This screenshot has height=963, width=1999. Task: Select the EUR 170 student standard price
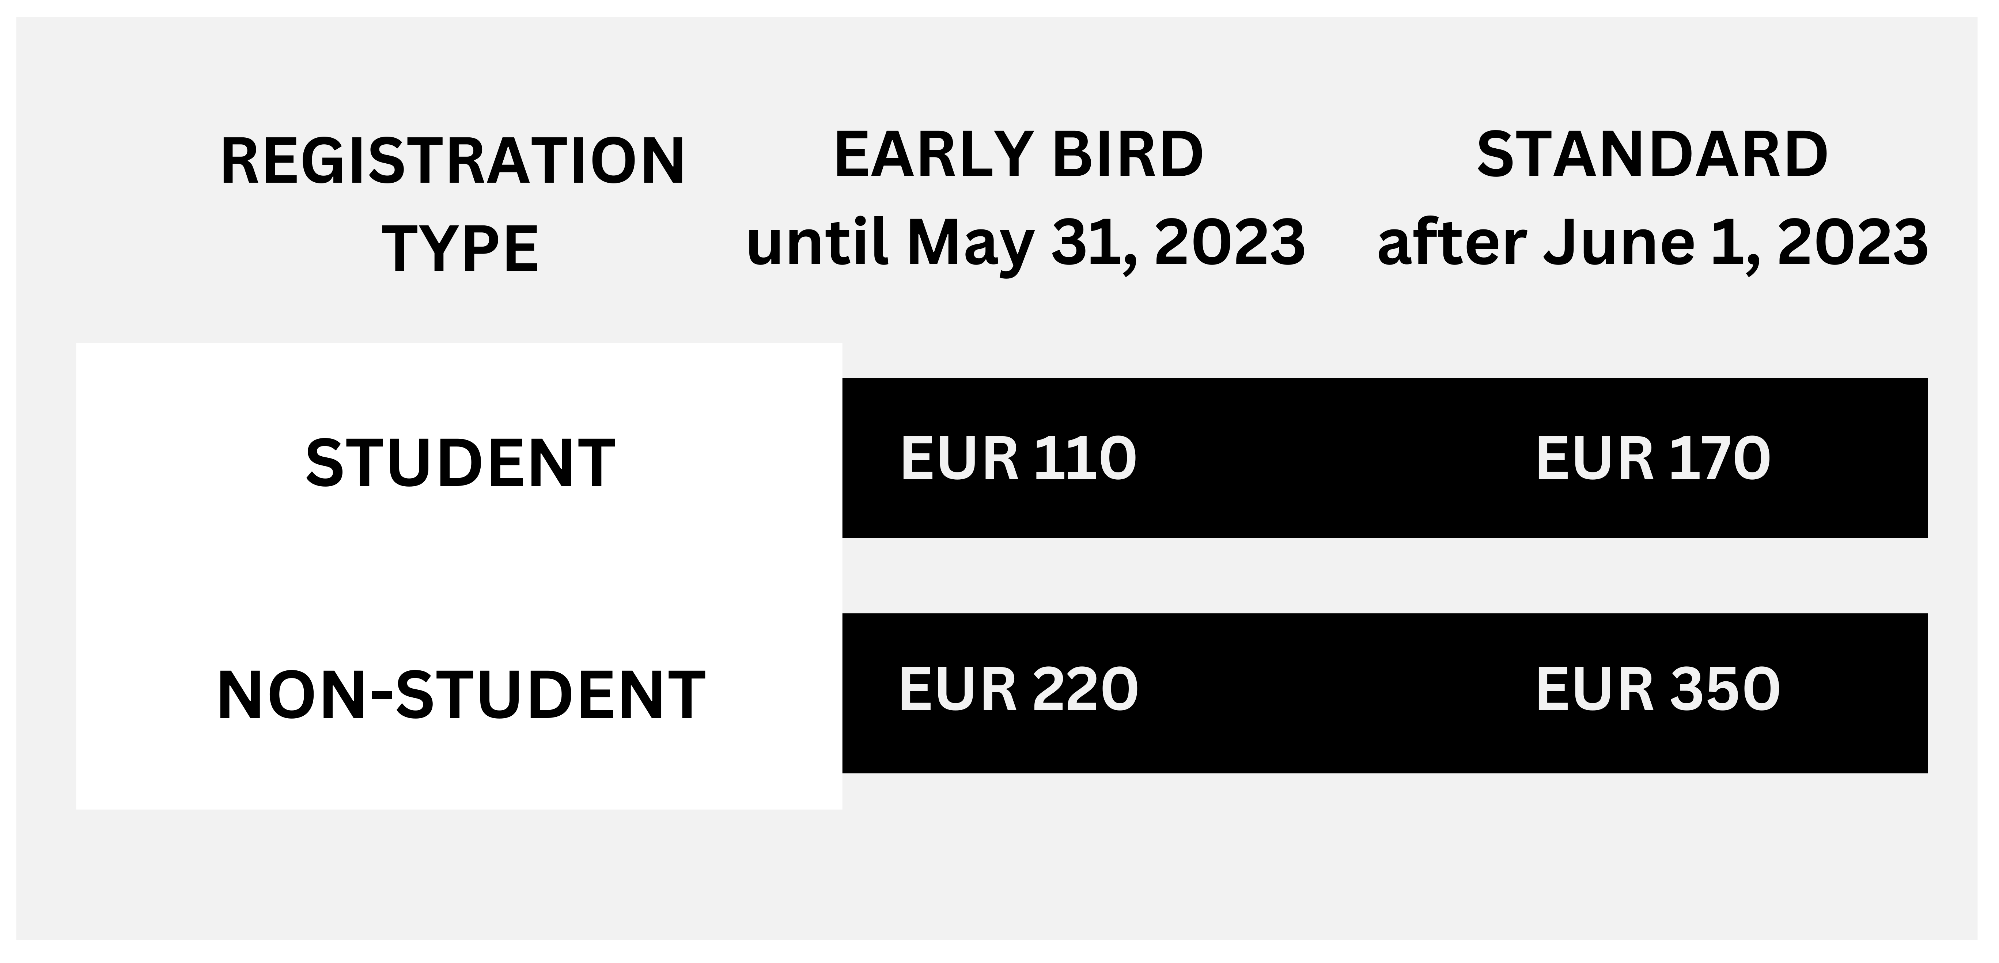pos(1653,458)
